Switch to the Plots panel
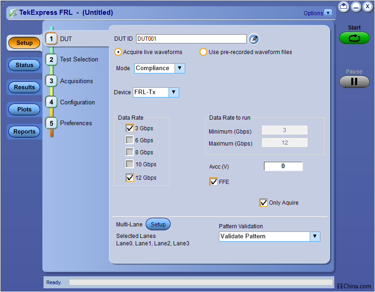Image resolution: width=375 pixels, height=292 pixels. point(24,109)
